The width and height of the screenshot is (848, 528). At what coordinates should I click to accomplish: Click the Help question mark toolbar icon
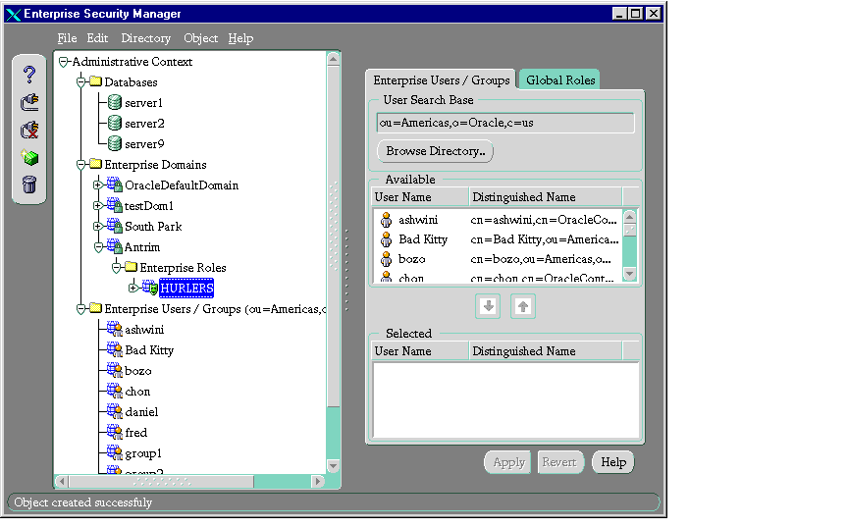(29, 74)
